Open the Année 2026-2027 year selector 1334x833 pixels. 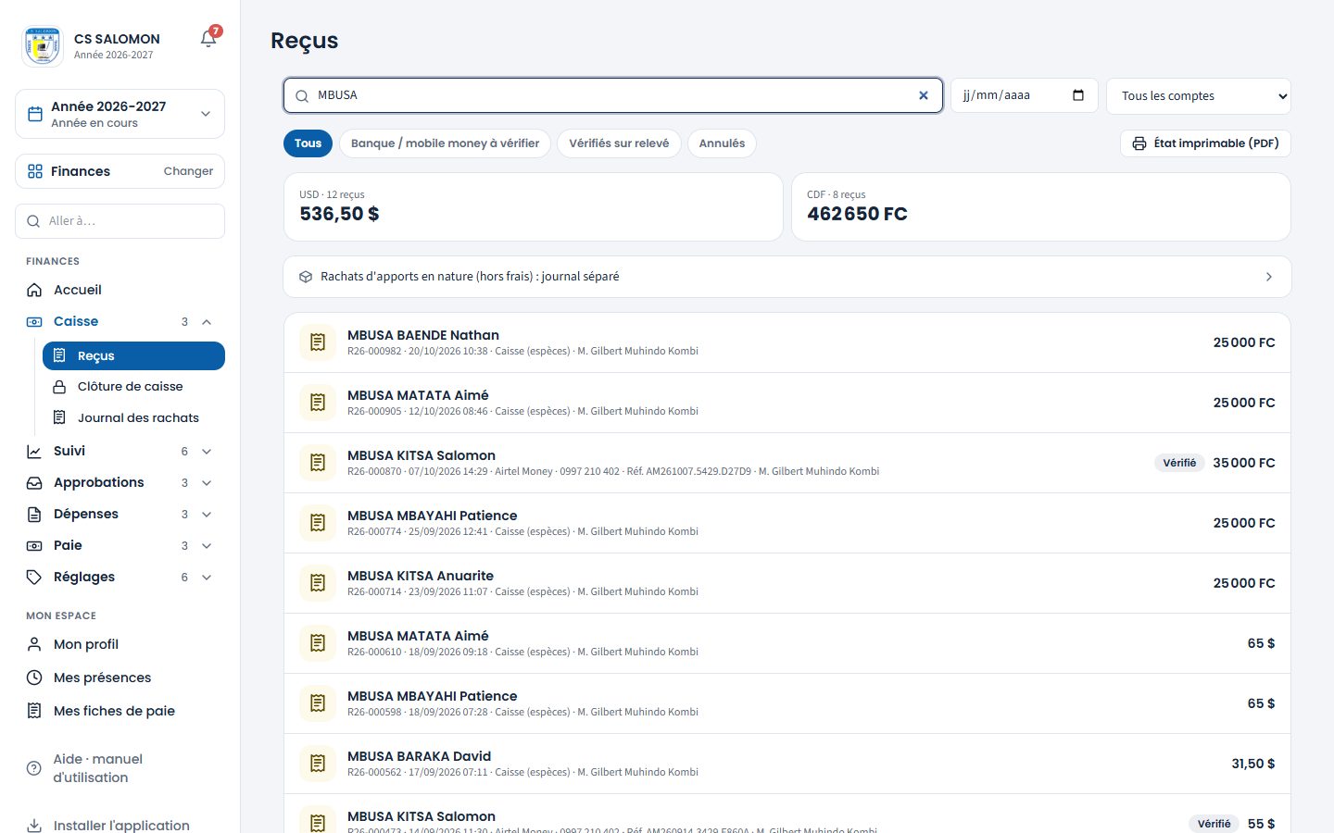[120, 114]
